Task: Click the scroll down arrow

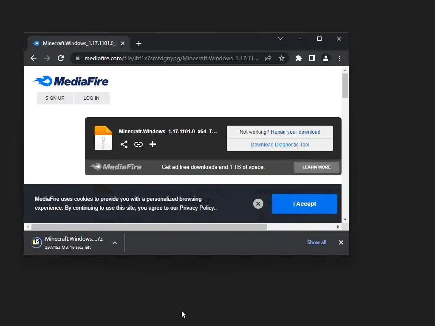Action: pyautogui.click(x=345, y=219)
